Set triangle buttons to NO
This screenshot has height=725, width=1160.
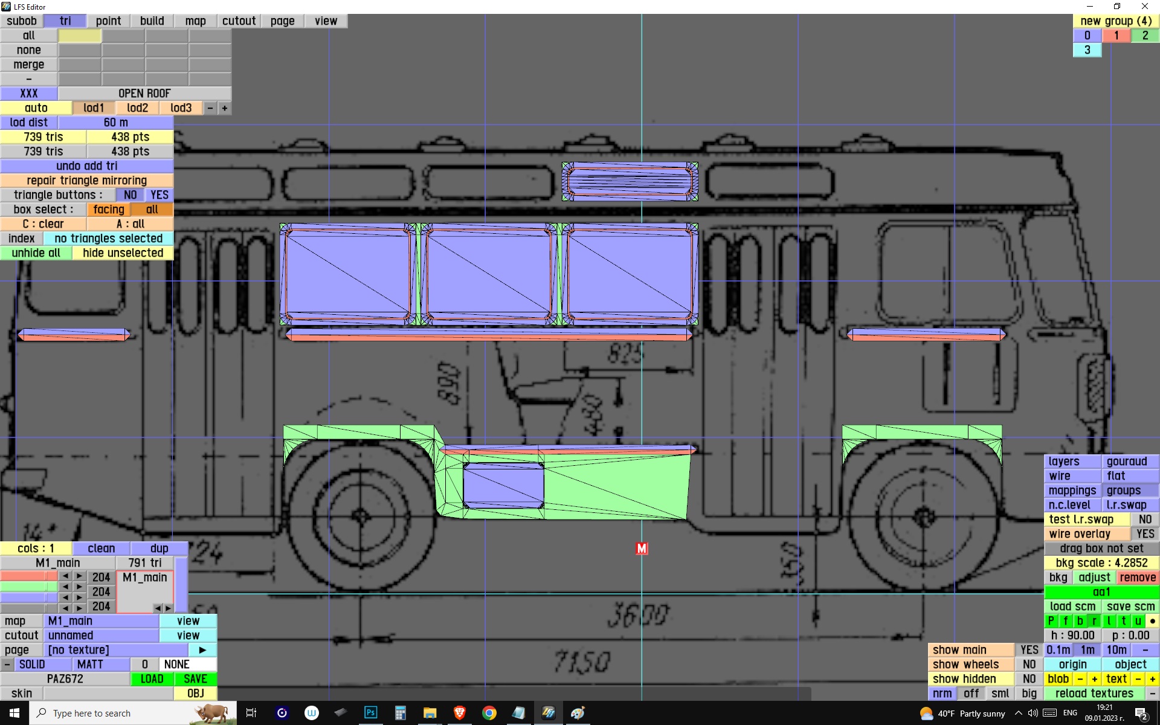click(130, 195)
